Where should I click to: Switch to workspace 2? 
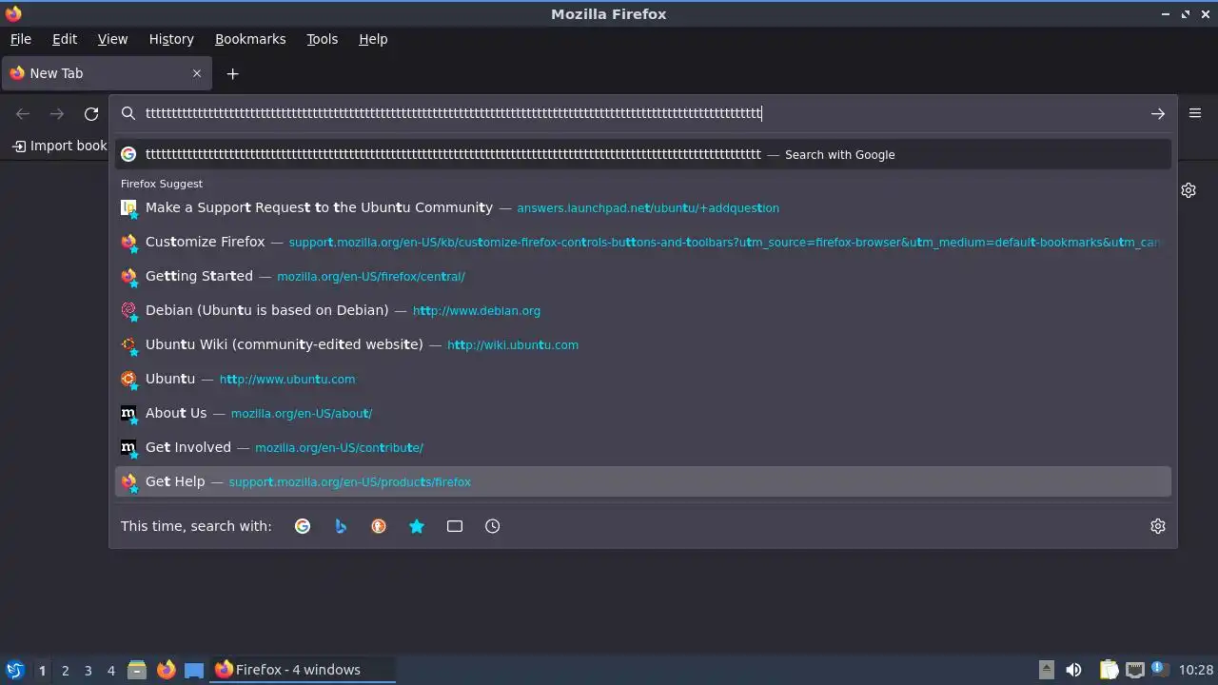coord(65,670)
